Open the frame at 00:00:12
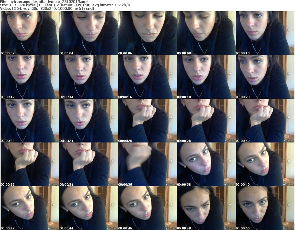The image size is (295, 230). 30,77
